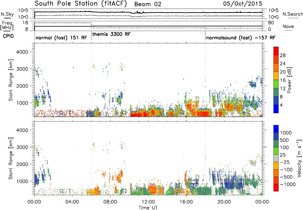
Task: Click the '08:00' time axis label
Action: tap(110, 202)
